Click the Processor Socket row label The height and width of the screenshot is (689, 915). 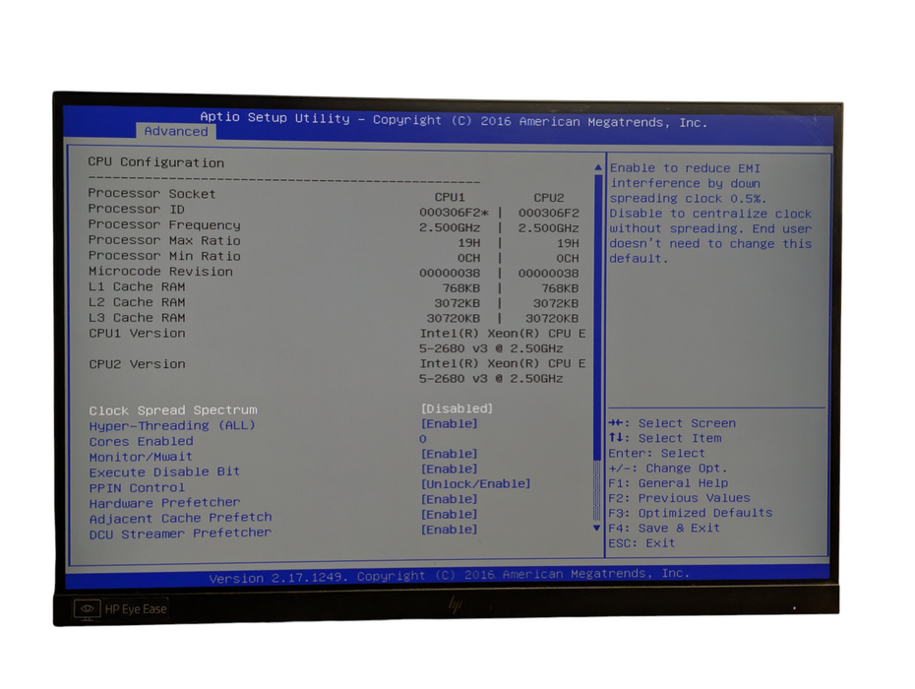[152, 193]
